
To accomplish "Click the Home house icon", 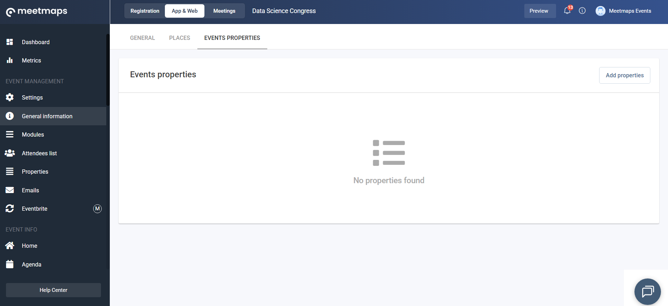I will [10, 245].
